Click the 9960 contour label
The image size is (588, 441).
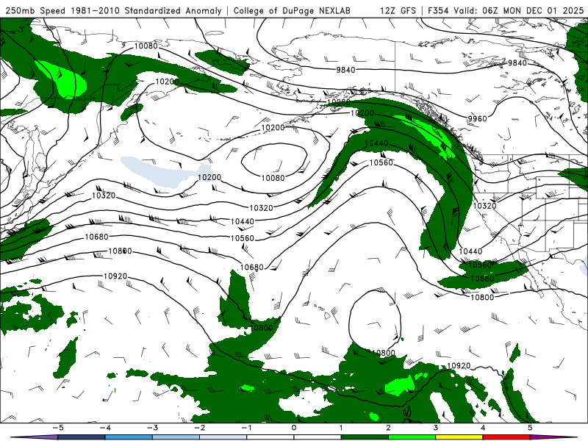point(477,119)
